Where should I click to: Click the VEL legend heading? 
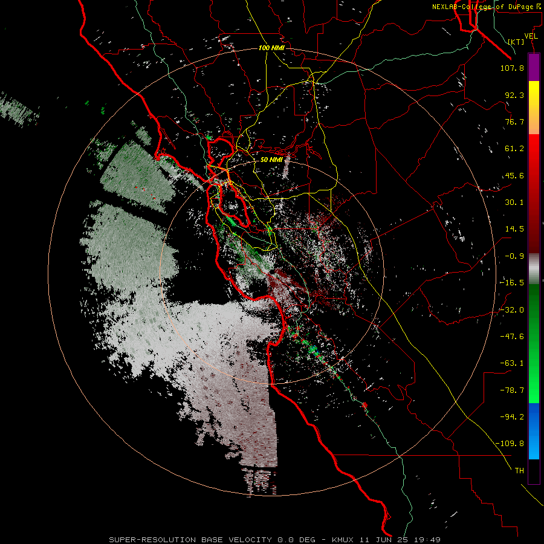pyautogui.click(x=531, y=36)
